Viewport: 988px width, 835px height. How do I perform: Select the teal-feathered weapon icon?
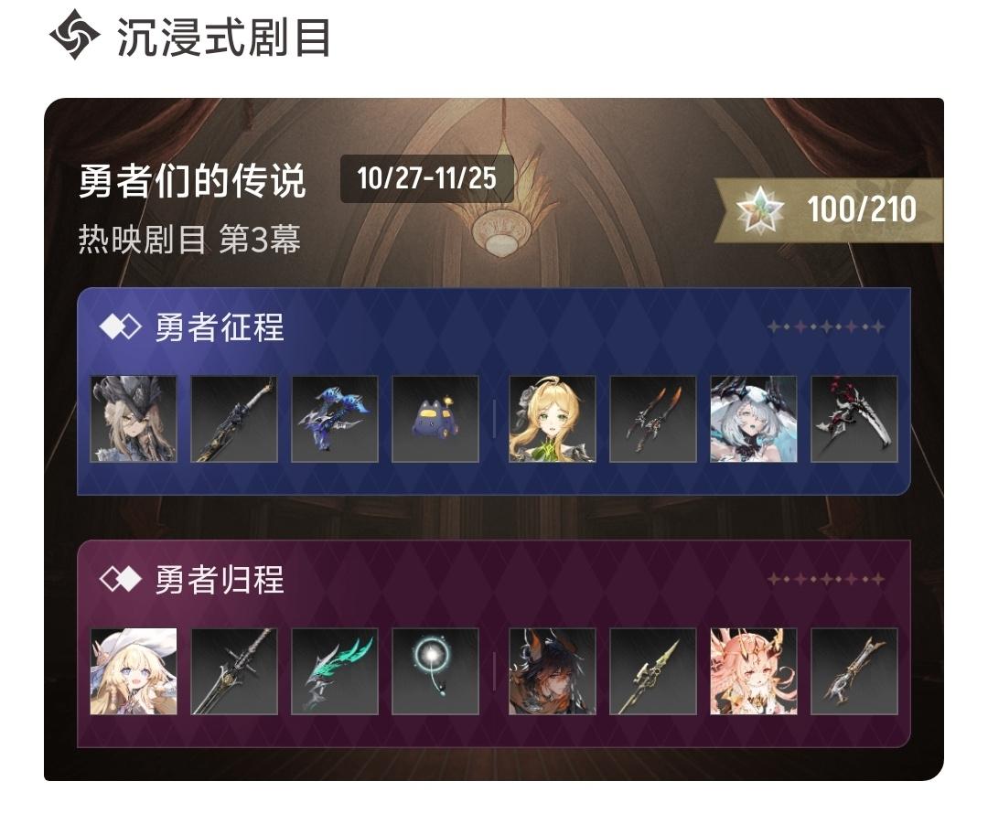[x=335, y=671]
